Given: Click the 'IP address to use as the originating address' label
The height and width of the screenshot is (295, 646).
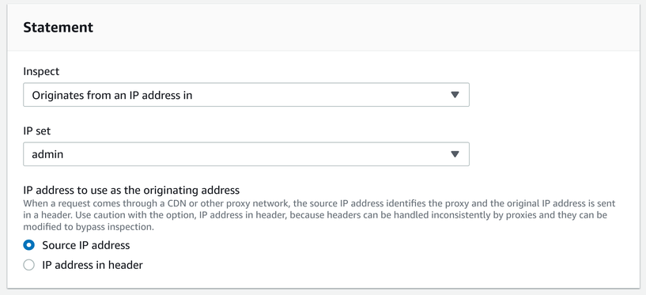Looking at the screenshot, I should coord(131,191).
